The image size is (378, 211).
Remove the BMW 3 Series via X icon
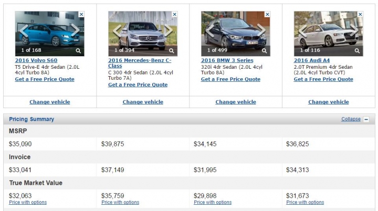[x=267, y=14]
